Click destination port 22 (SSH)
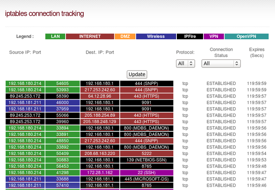The image size is (275, 190). [x=147, y=173]
